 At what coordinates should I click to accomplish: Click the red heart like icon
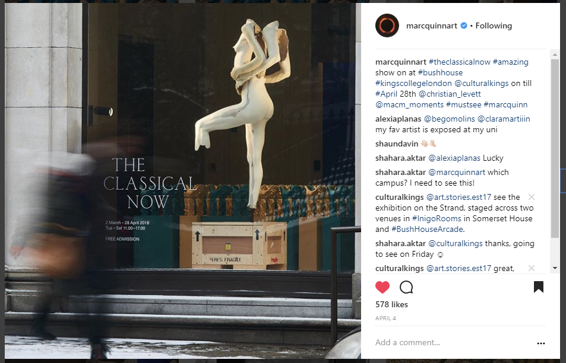382,287
